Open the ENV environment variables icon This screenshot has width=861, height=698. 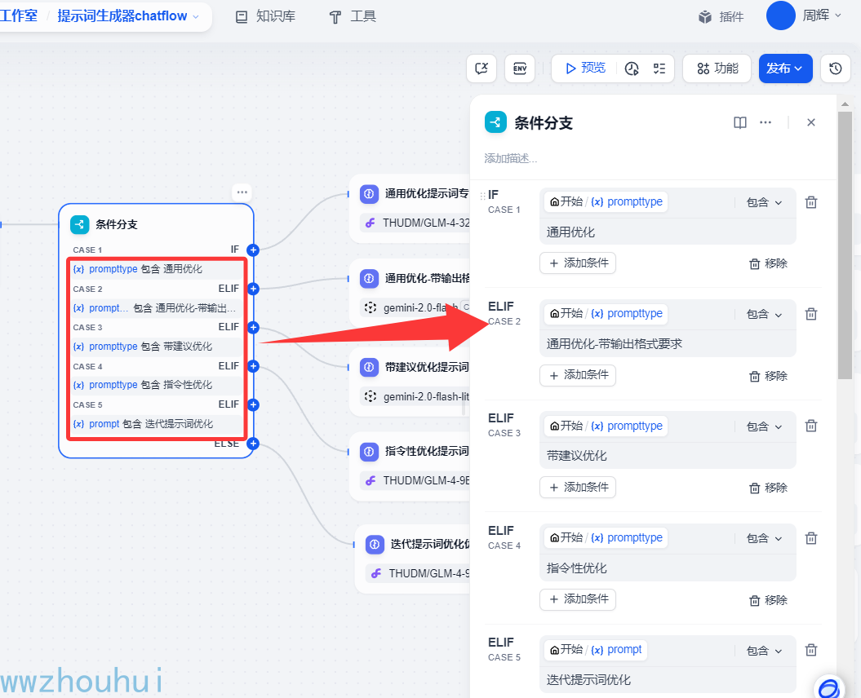point(519,68)
